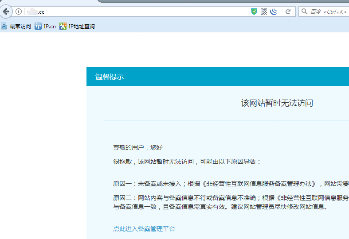Open the 最常访问 bookmarks folder
Viewport: 349px width, 239px height.
tap(20, 27)
